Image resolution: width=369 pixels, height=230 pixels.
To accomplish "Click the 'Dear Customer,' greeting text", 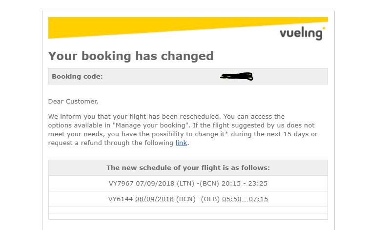I will tap(73, 102).
